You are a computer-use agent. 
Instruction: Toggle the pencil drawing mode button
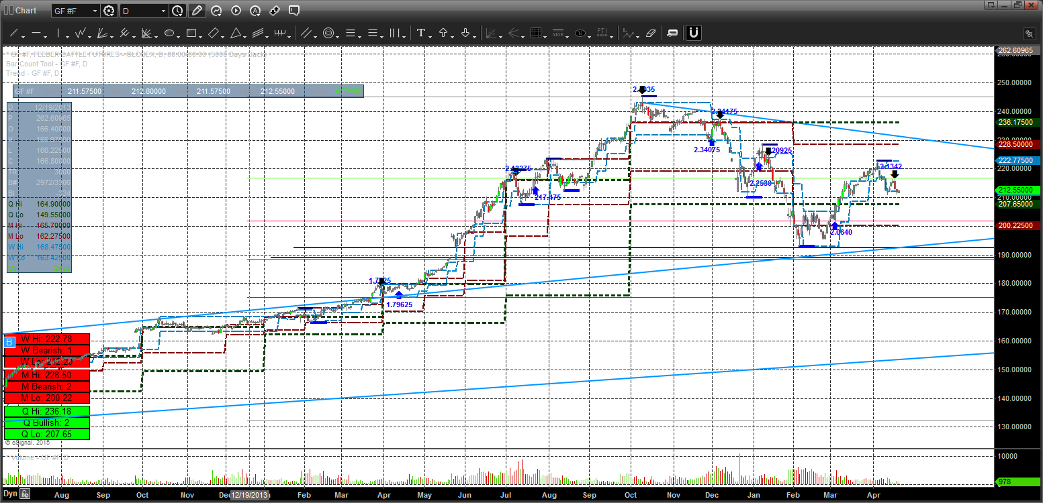point(196,11)
